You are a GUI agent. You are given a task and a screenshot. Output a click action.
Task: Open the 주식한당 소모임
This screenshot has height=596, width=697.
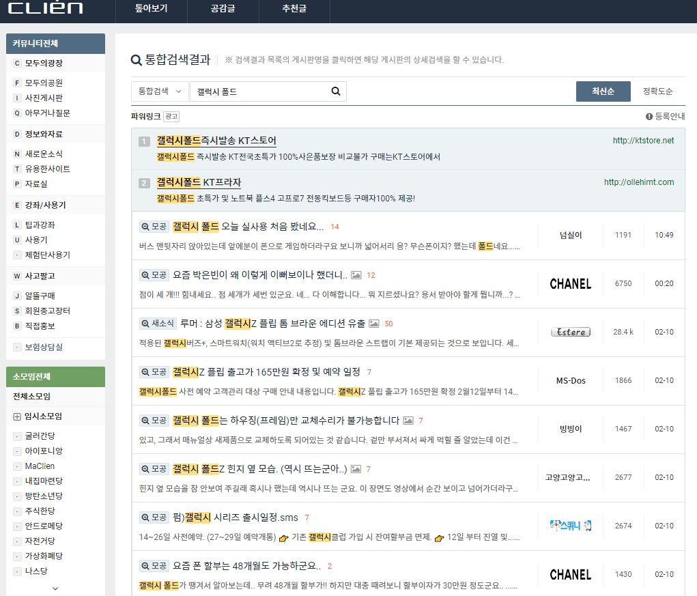[40, 511]
